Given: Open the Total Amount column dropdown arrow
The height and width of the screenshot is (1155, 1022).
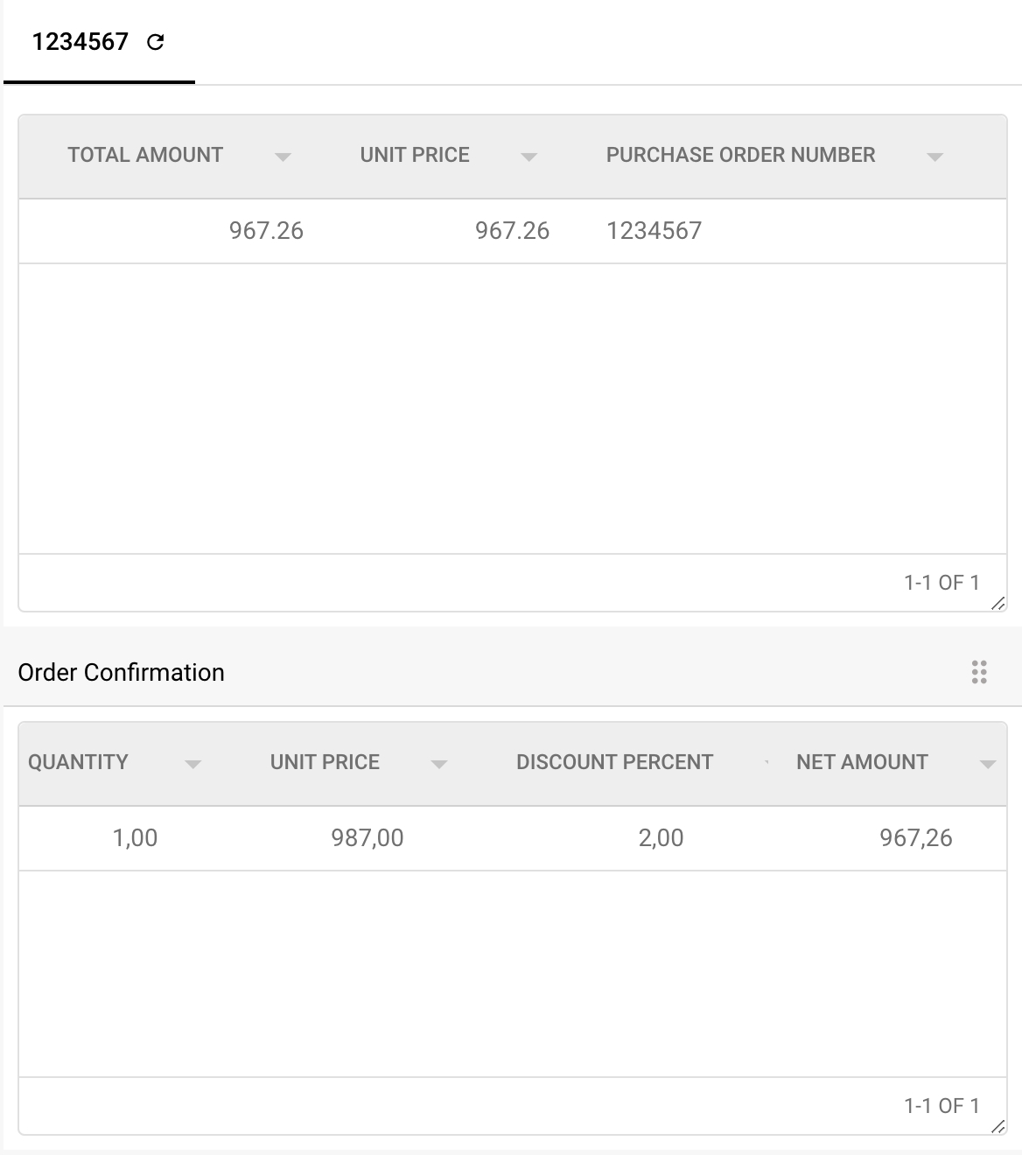Looking at the screenshot, I should [283, 157].
